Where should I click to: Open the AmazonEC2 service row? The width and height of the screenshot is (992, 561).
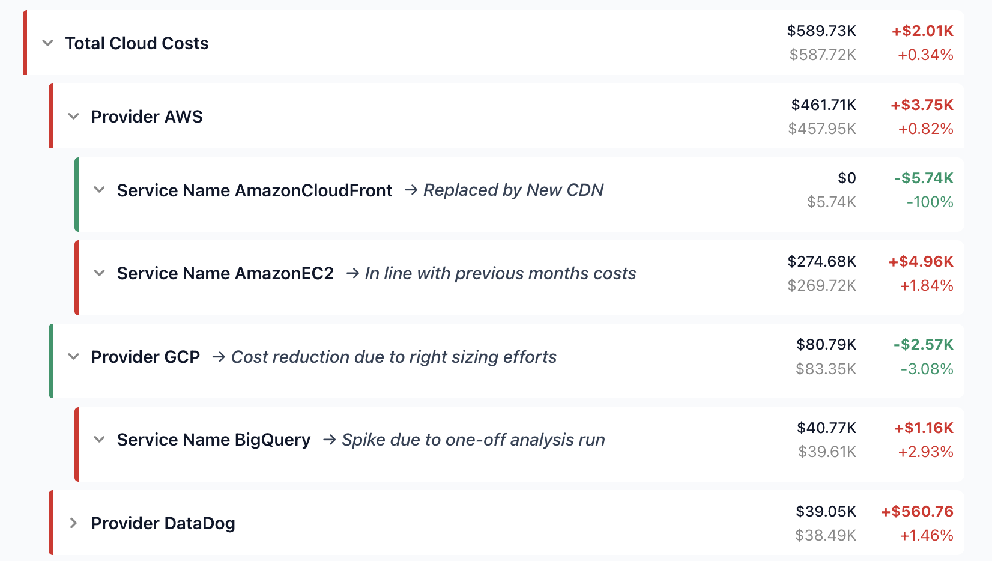coord(225,273)
